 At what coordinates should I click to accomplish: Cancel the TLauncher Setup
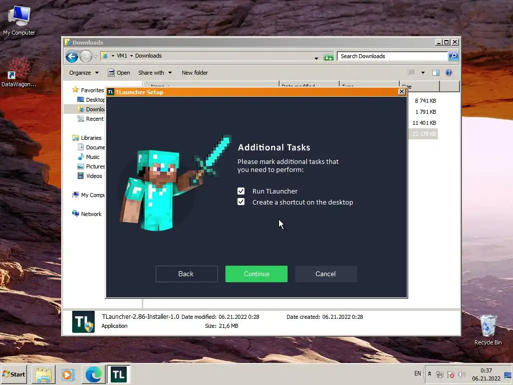tap(326, 274)
